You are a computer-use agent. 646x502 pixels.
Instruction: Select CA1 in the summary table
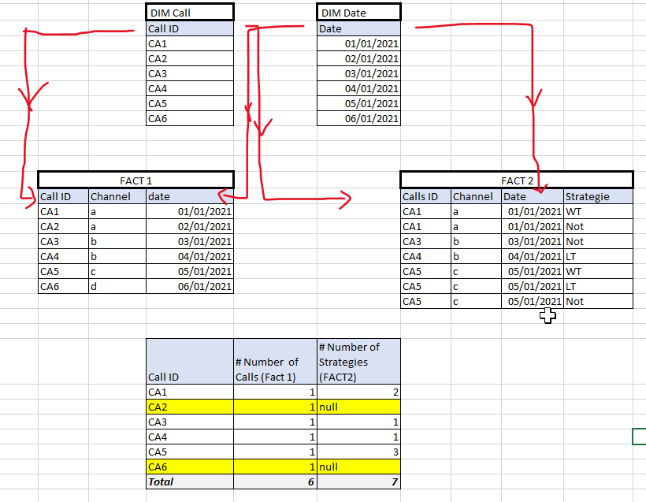pyautogui.click(x=190, y=392)
